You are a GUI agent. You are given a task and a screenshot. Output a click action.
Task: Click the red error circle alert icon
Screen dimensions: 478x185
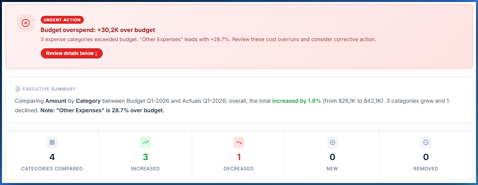(25, 23)
